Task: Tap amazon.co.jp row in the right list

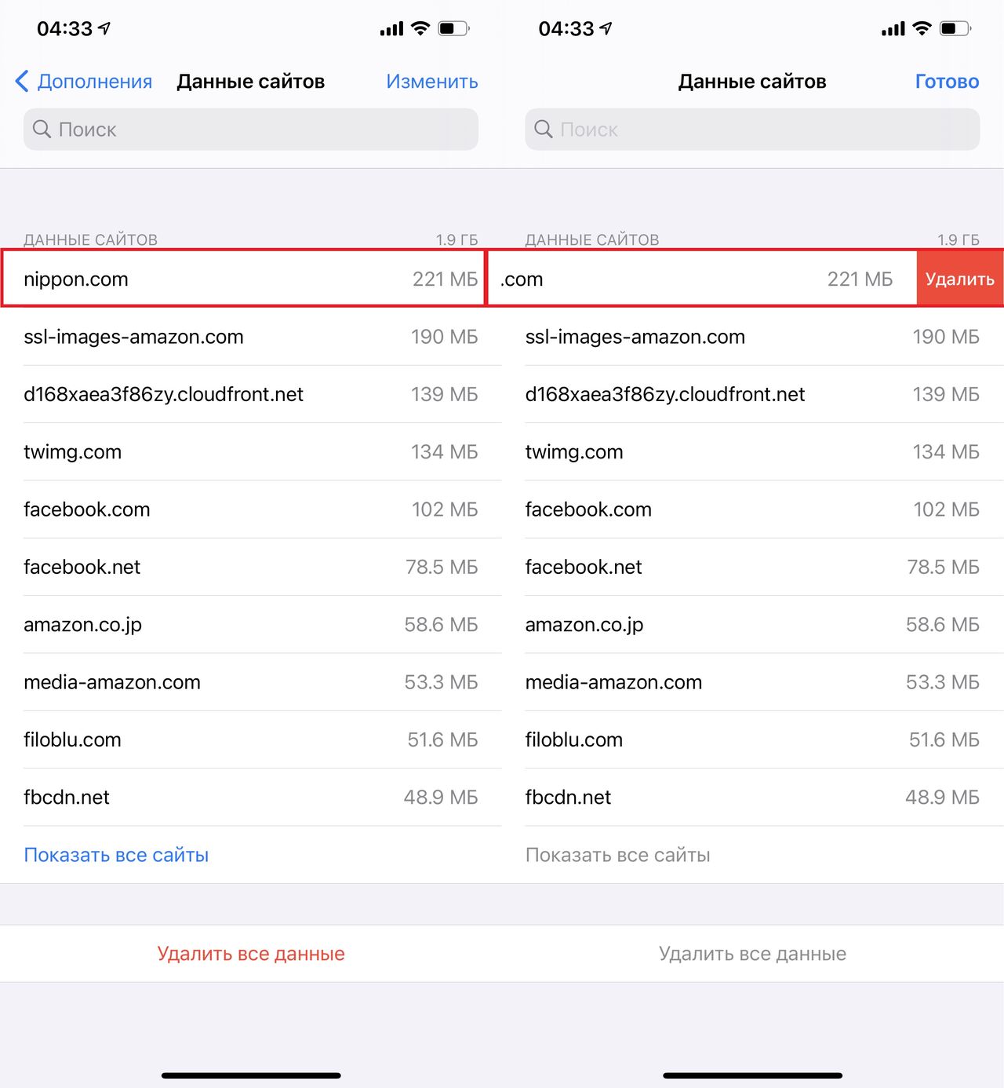Action: [x=751, y=624]
